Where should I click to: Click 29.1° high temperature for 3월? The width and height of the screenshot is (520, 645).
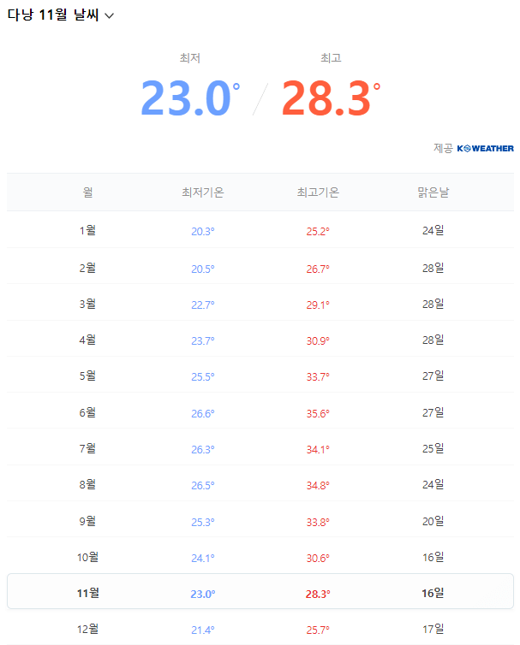click(318, 305)
